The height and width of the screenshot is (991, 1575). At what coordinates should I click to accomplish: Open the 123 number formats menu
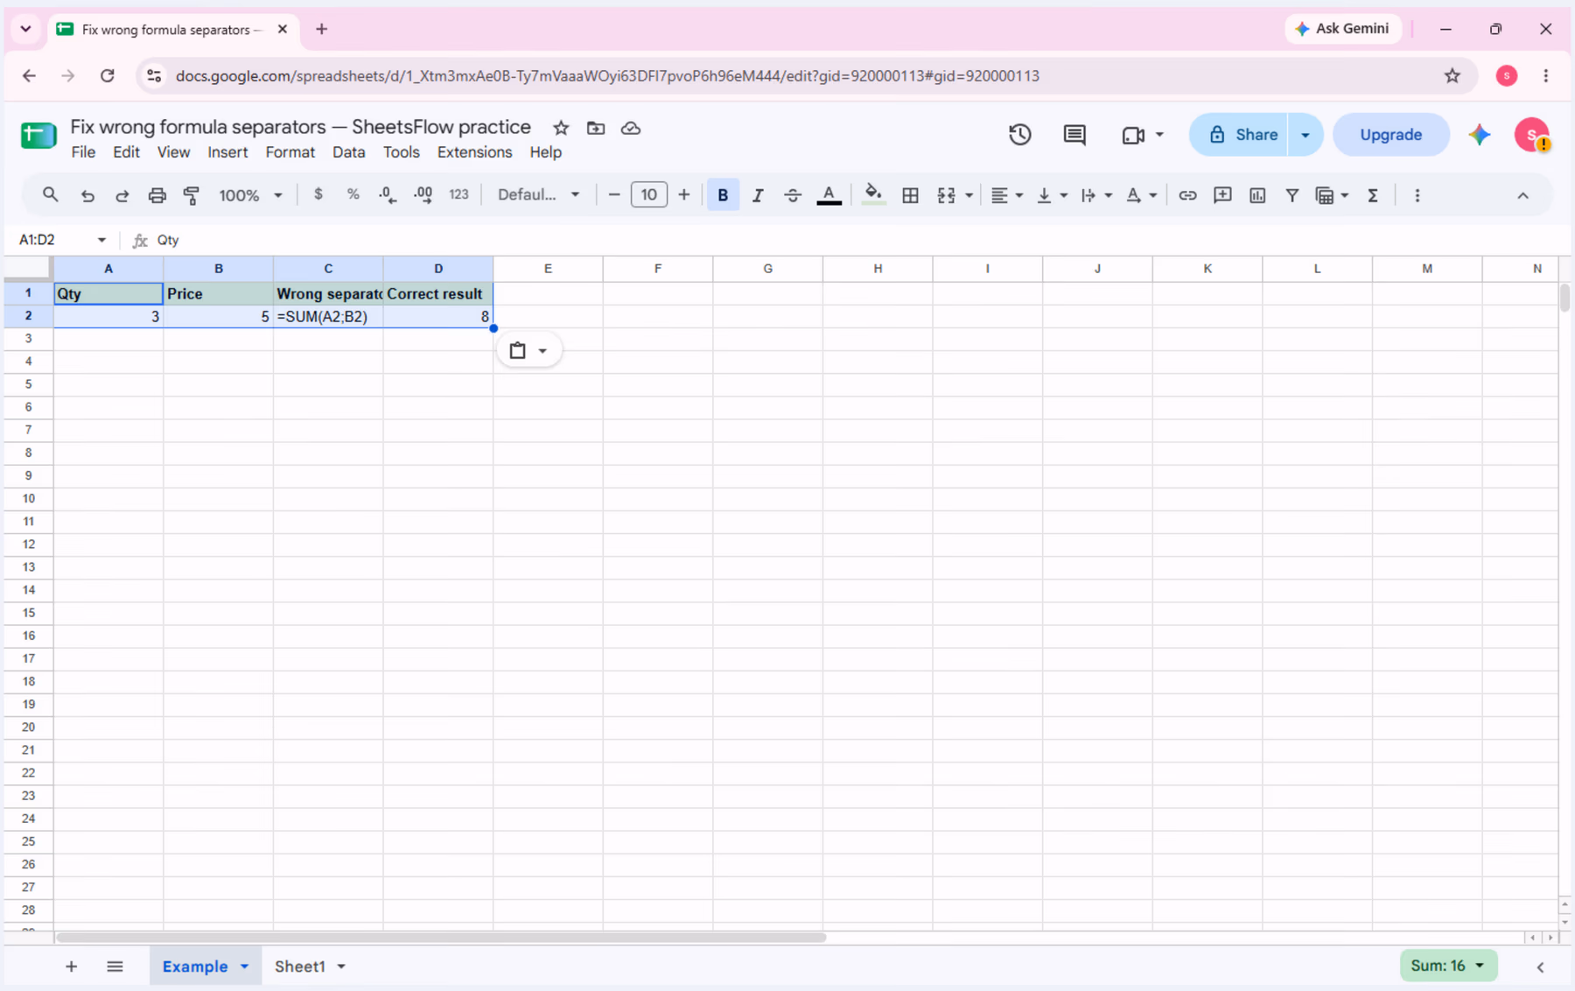458,194
